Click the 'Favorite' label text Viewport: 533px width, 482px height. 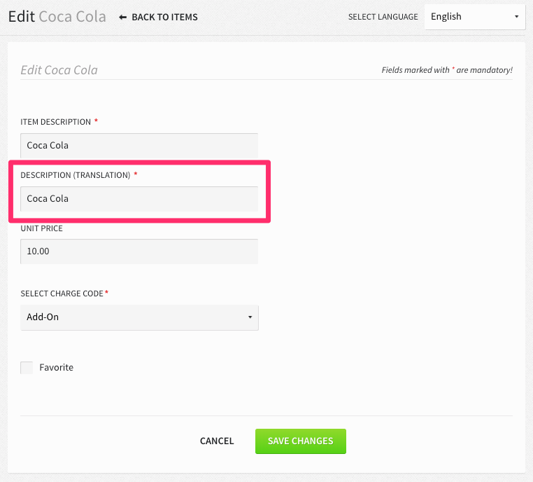tap(57, 368)
